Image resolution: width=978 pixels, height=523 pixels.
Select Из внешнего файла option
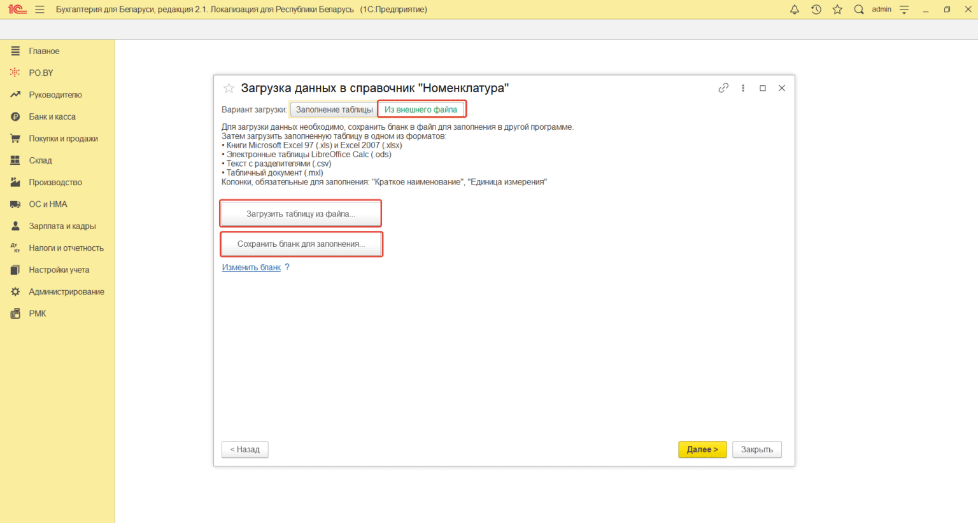tap(421, 109)
